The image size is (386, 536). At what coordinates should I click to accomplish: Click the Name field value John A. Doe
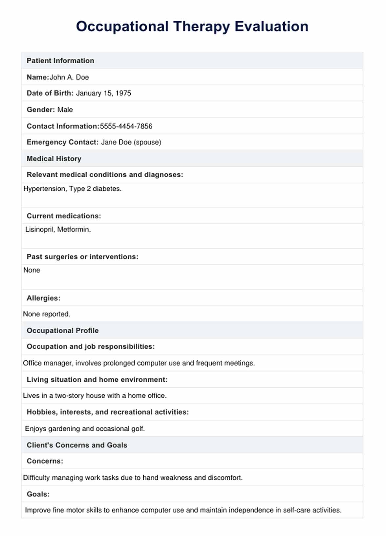click(x=69, y=77)
